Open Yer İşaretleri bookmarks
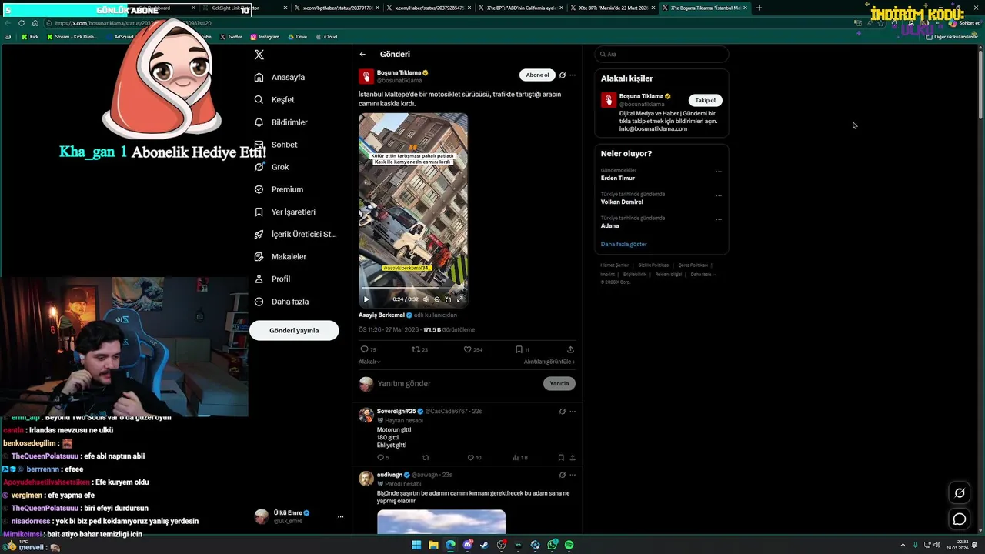 point(285,212)
